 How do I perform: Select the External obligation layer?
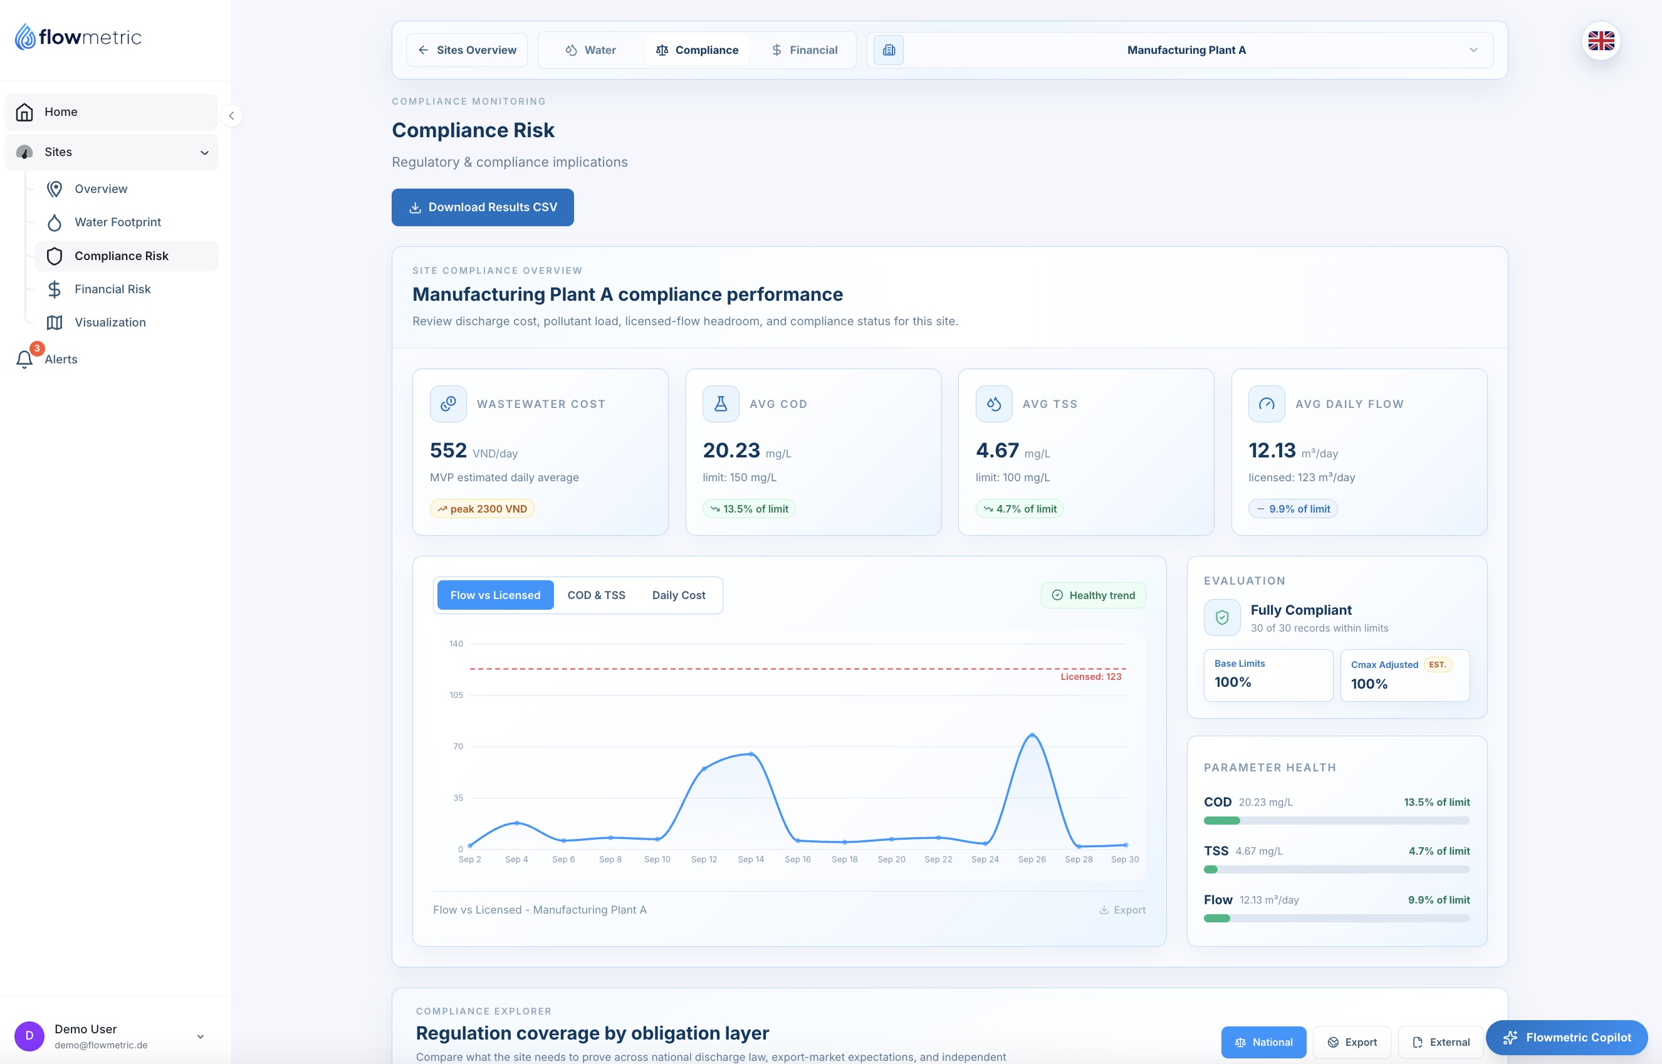[1440, 1042]
